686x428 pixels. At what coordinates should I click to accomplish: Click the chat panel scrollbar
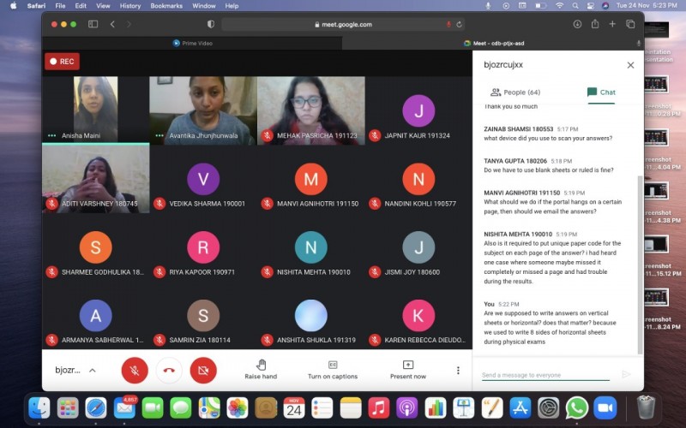coord(640,265)
